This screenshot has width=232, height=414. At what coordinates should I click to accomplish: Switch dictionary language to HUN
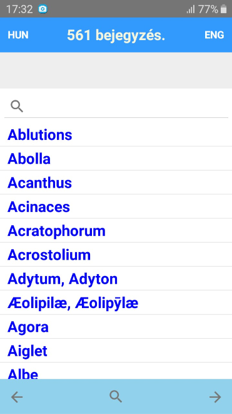point(18,35)
